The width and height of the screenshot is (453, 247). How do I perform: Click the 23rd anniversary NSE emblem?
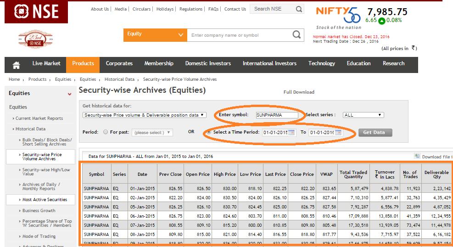[x=35, y=39]
